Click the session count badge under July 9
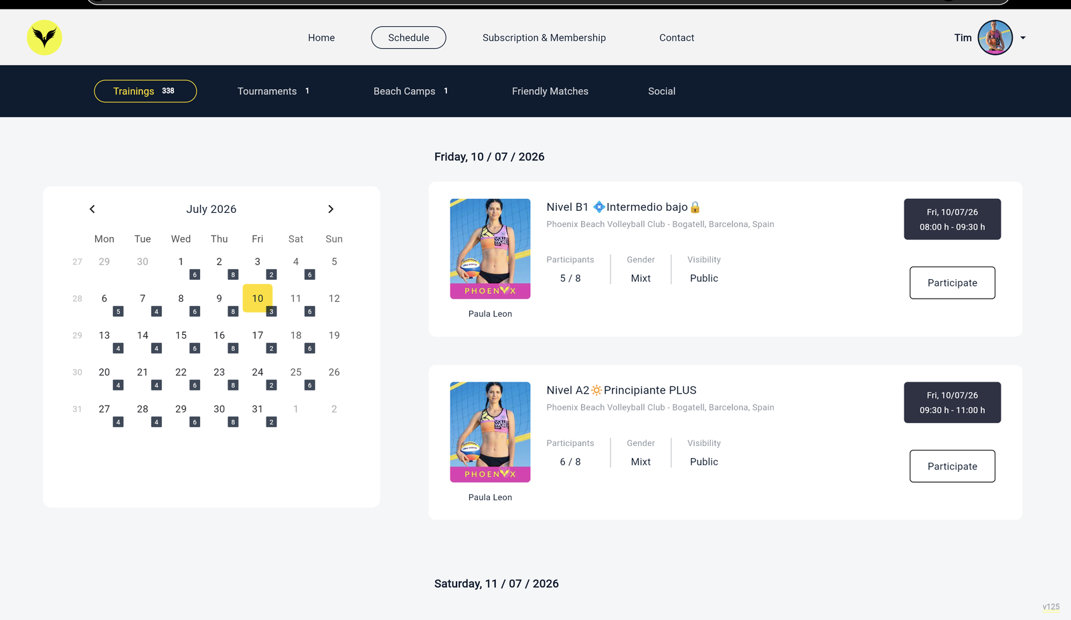Screen dimensions: 1071x620 click(233, 311)
